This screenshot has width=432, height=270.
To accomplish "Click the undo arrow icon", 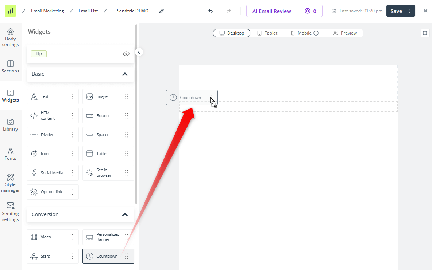I will click(211, 11).
